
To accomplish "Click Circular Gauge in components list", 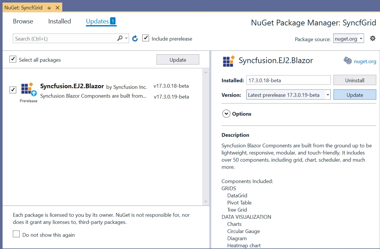I will (244, 231).
